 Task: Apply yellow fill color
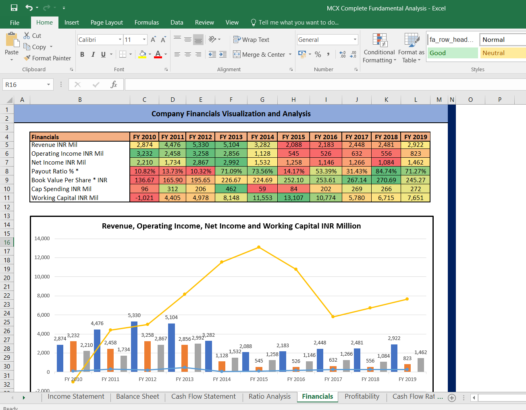[x=142, y=54]
